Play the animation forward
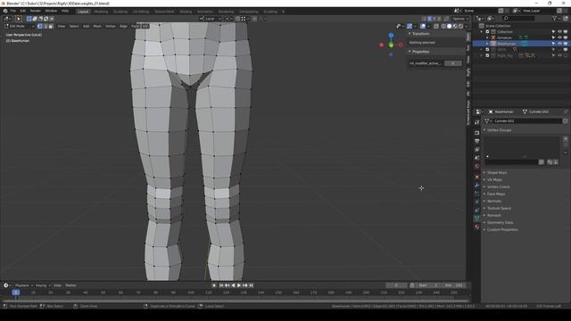Image resolution: width=571 pixels, height=321 pixels. (239, 285)
